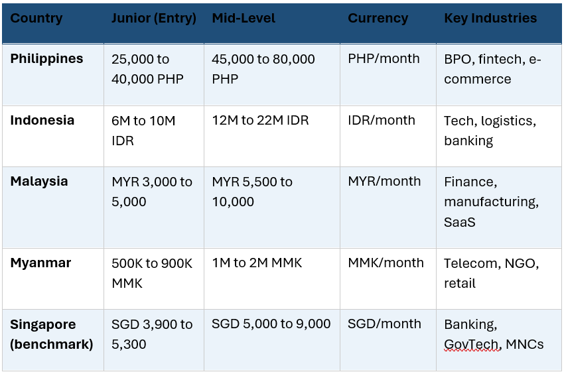The width and height of the screenshot is (564, 372).
Task: Select the Philippines row label
Action: tap(53, 74)
